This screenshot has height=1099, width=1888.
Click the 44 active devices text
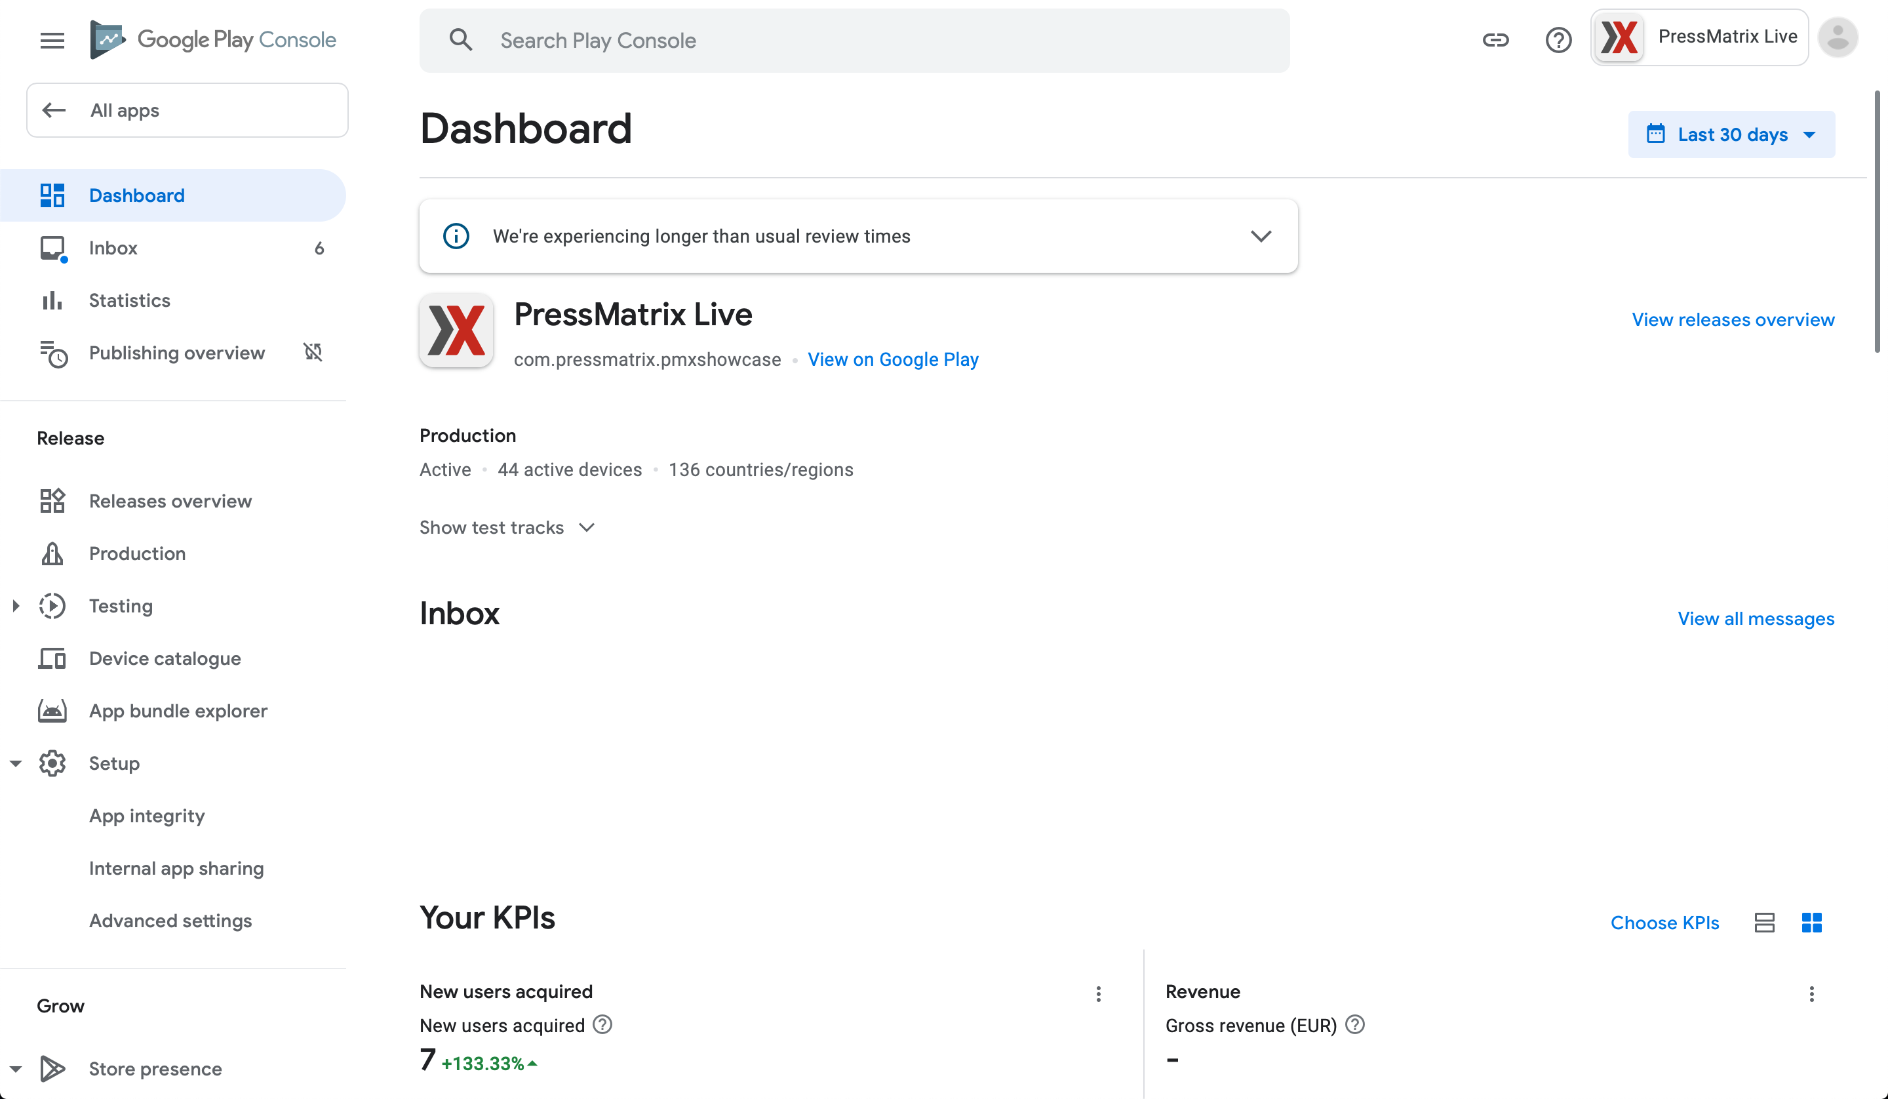[x=570, y=470]
